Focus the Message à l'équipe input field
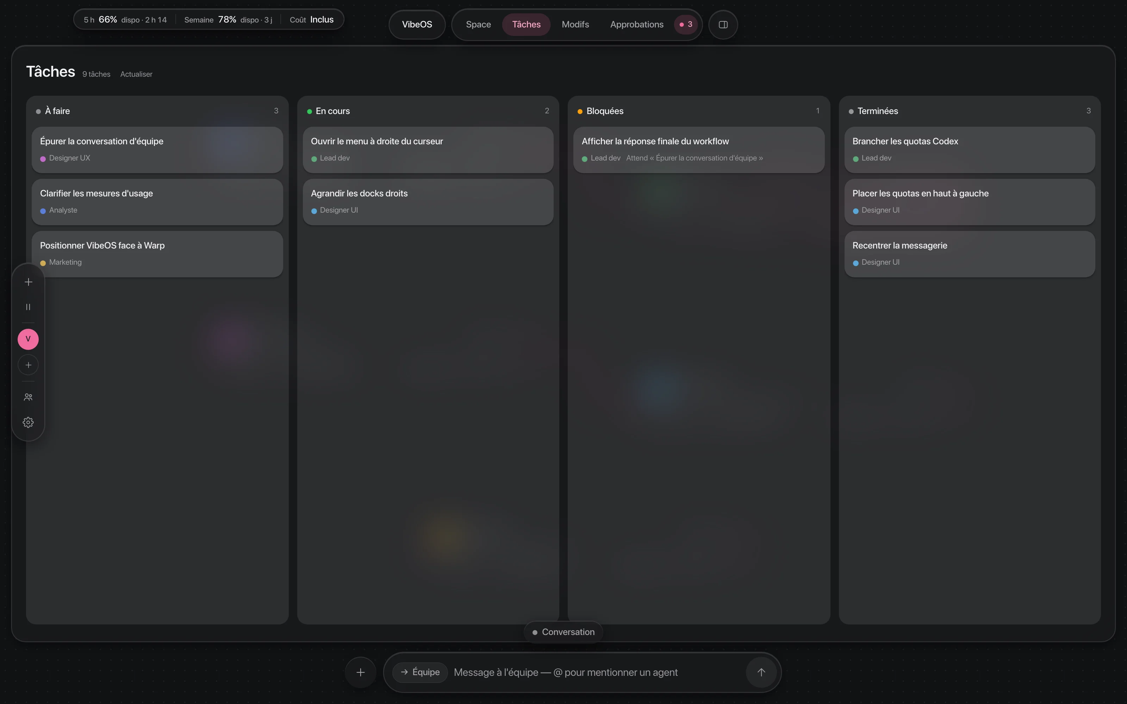This screenshot has width=1127, height=704. click(x=596, y=672)
